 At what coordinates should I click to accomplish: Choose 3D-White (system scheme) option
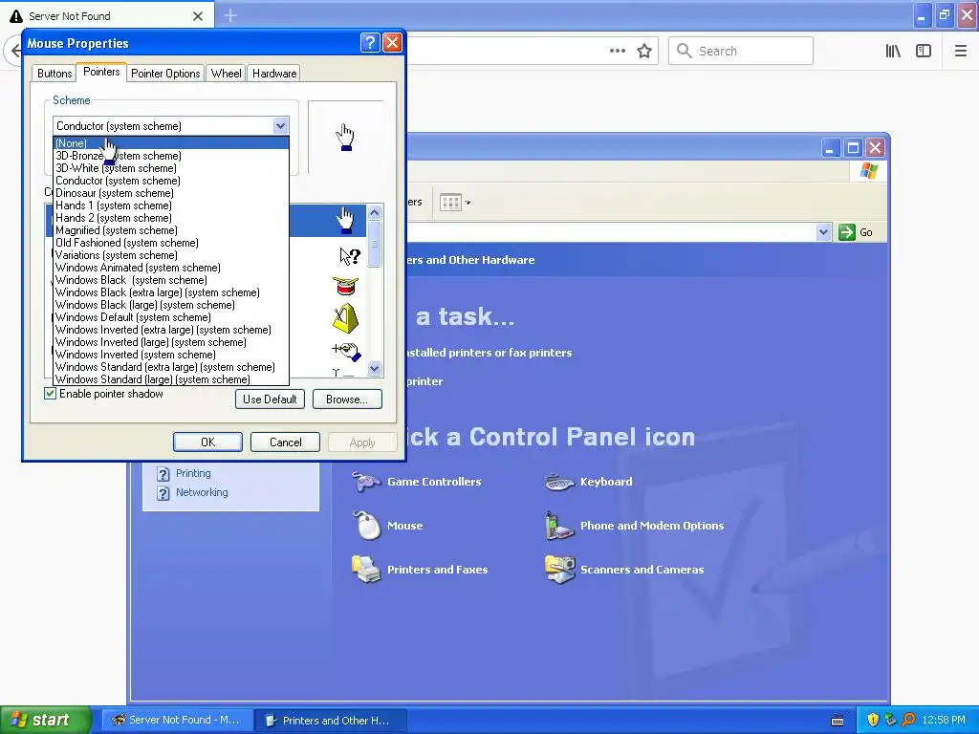pos(170,168)
